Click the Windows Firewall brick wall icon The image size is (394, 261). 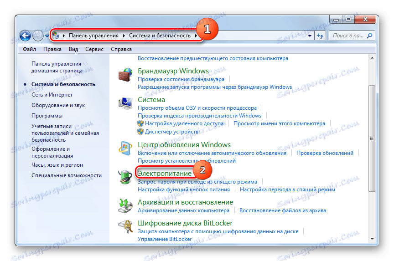click(125, 75)
